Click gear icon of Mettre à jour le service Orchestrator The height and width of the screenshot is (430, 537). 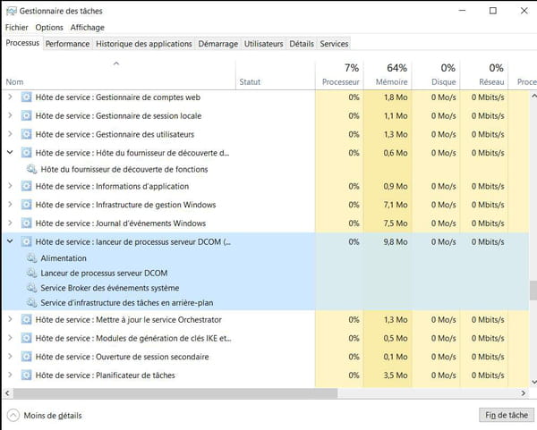(26, 320)
